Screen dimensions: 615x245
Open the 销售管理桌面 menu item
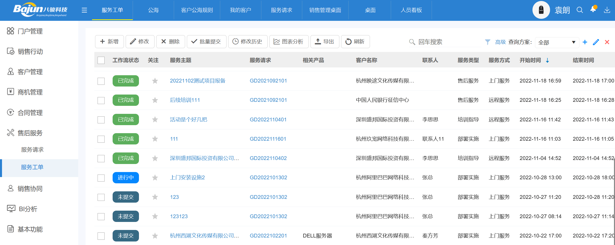point(325,10)
